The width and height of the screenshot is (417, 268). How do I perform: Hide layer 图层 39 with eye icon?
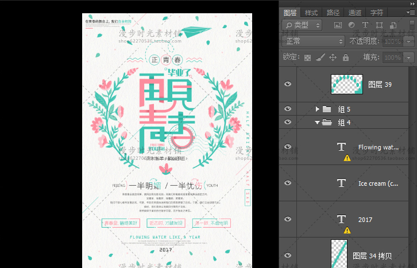click(x=288, y=84)
